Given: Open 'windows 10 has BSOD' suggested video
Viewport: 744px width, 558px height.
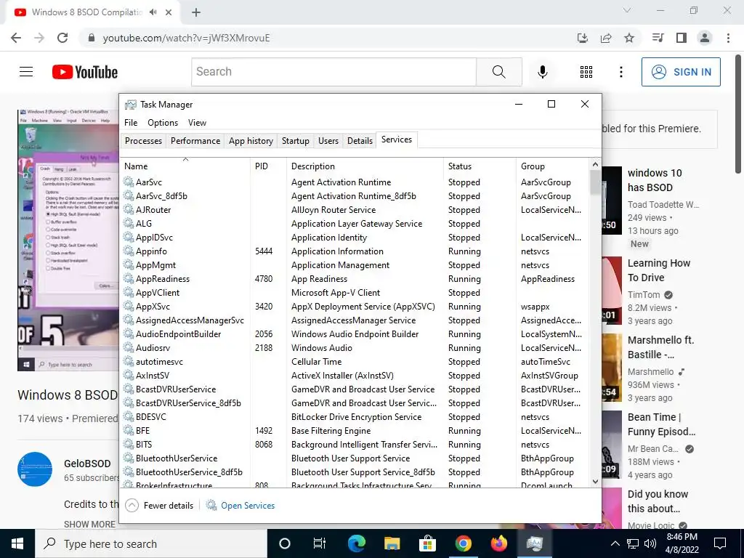Looking at the screenshot, I should (655, 180).
